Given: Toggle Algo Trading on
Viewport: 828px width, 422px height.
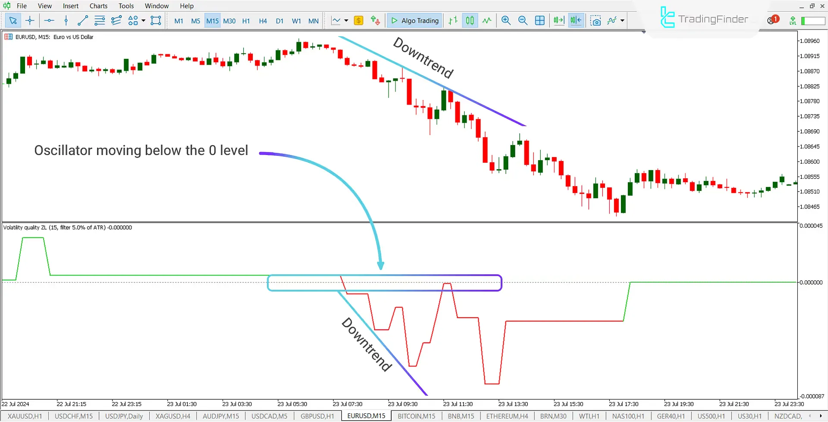Looking at the screenshot, I should [x=414, y=20].
